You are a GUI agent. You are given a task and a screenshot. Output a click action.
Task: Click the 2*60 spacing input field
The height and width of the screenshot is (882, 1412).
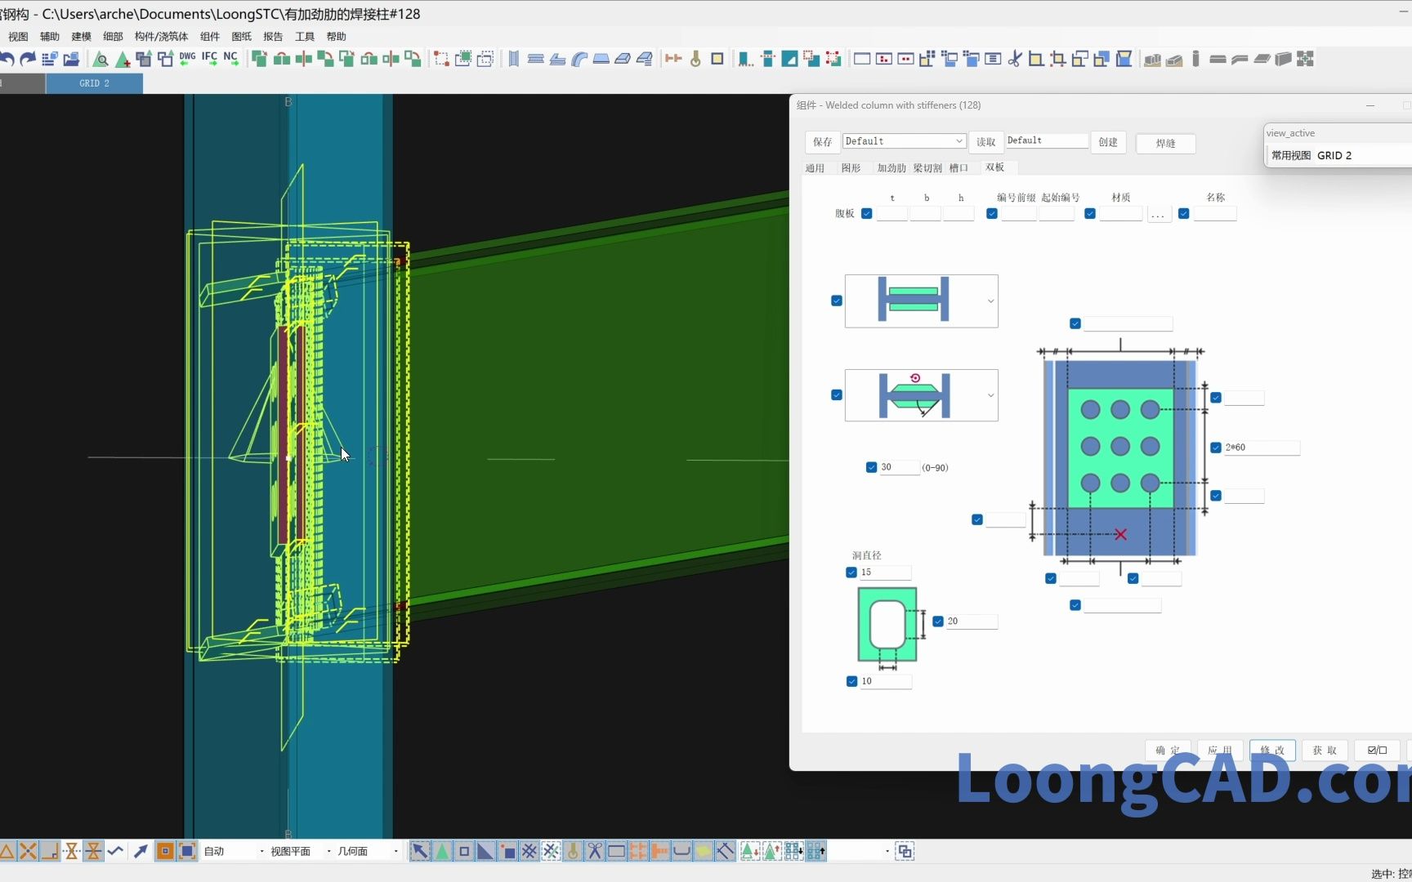pyautogui.click(x=1261, y=448)
